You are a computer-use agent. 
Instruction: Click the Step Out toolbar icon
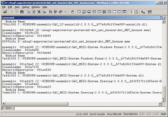[61, 12]
